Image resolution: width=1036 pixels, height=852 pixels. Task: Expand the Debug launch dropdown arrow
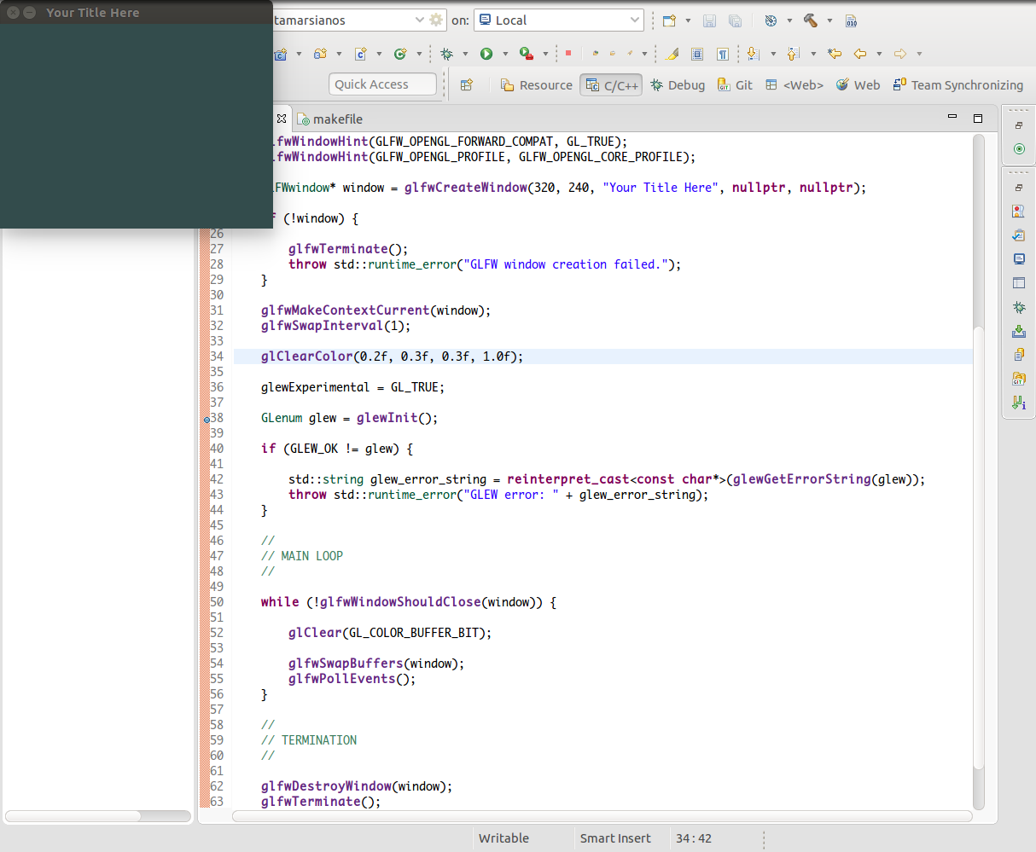click(x=465, y=54)
